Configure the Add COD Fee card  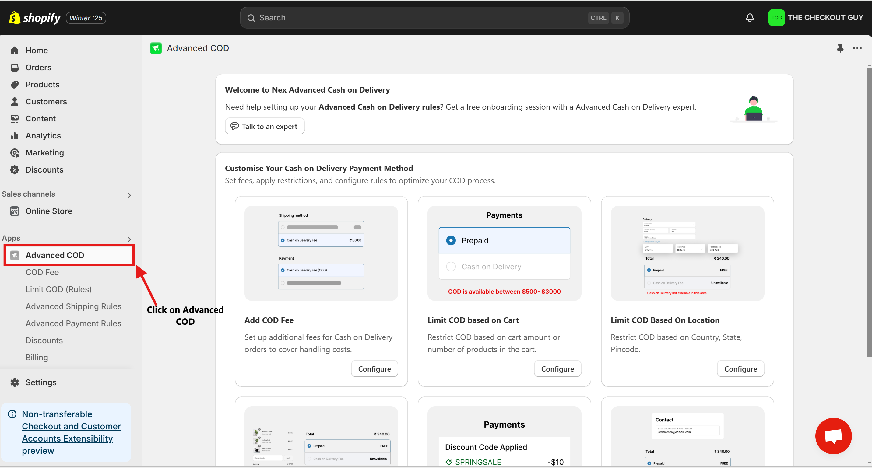(374, 369)
